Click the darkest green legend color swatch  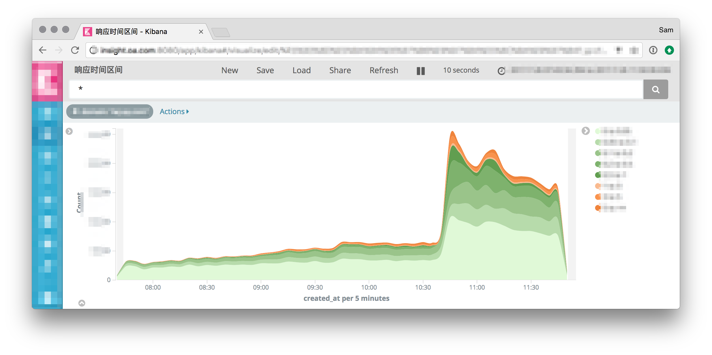598,175
